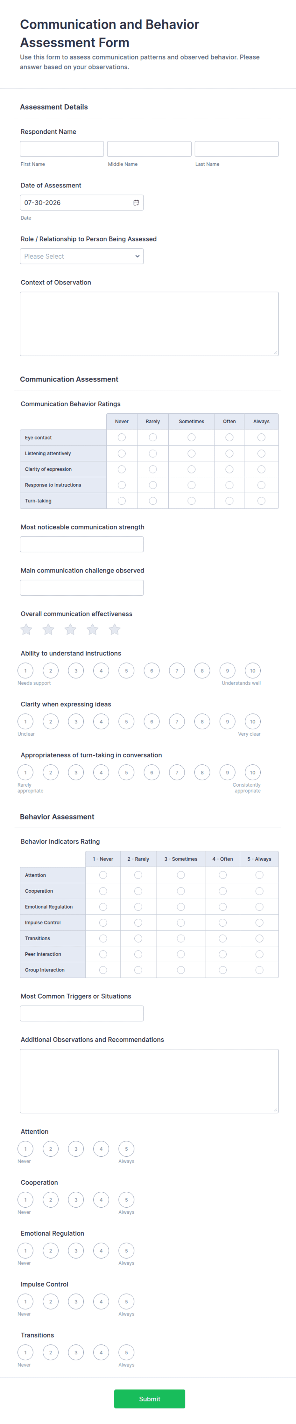Click the First Name input field
This screenshot has width=296, height=1424.
[x=62, y=149]
